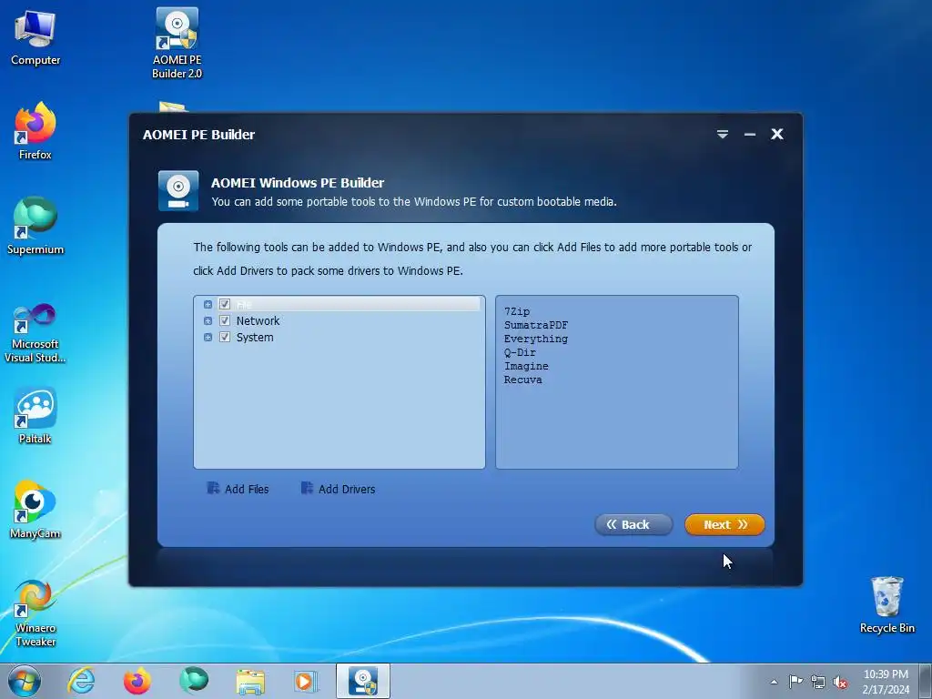
Task: Select the Network tree item
Action: point(258,321)
